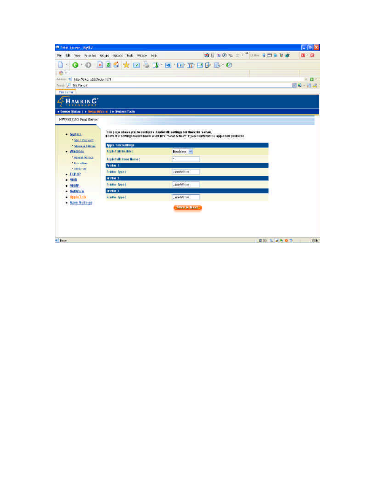The height and width of the screenshot is (486, 375).
Task: Go to Device Status page
Action: (x=70, y=111)
